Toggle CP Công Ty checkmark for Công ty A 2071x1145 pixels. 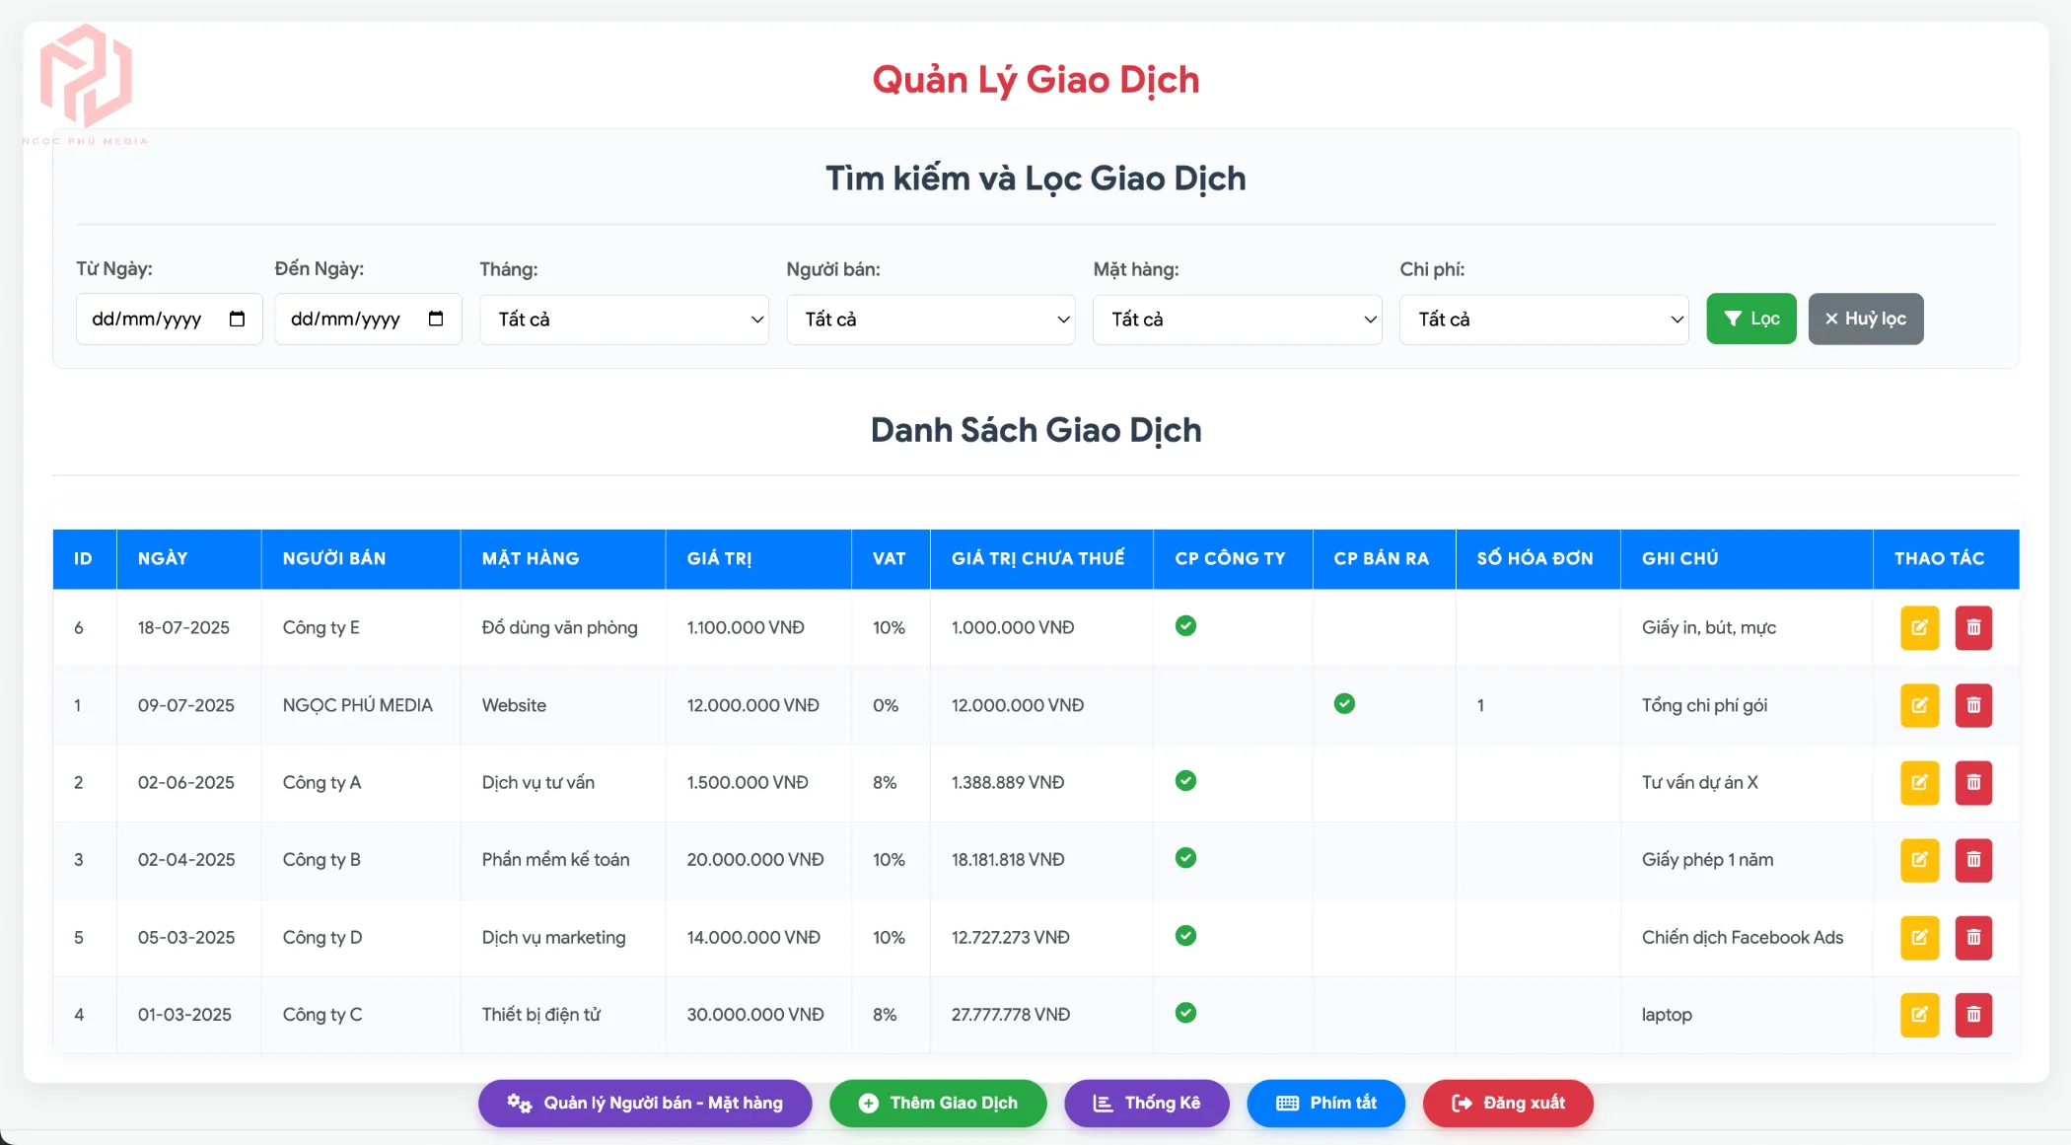point(1185,780)
